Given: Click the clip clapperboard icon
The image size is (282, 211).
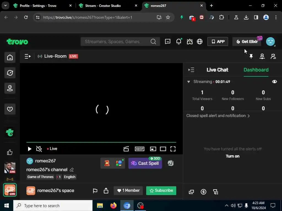Looking at the screenshot, I should (x=126, y=149).
